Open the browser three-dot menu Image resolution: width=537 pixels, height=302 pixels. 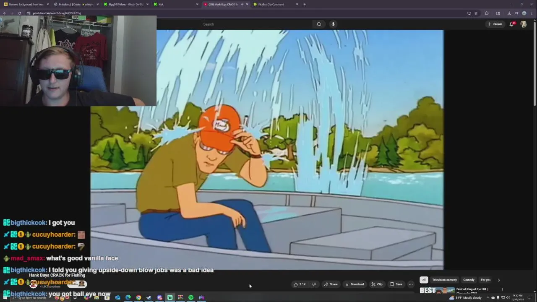pos(532,13)
